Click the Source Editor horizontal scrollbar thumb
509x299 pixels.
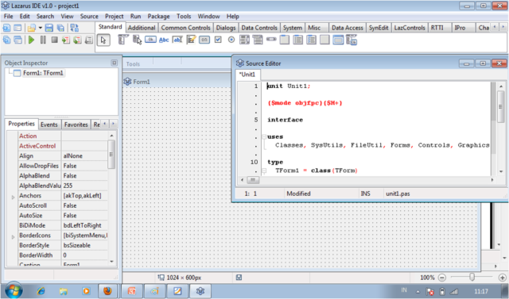click(253, 180)
